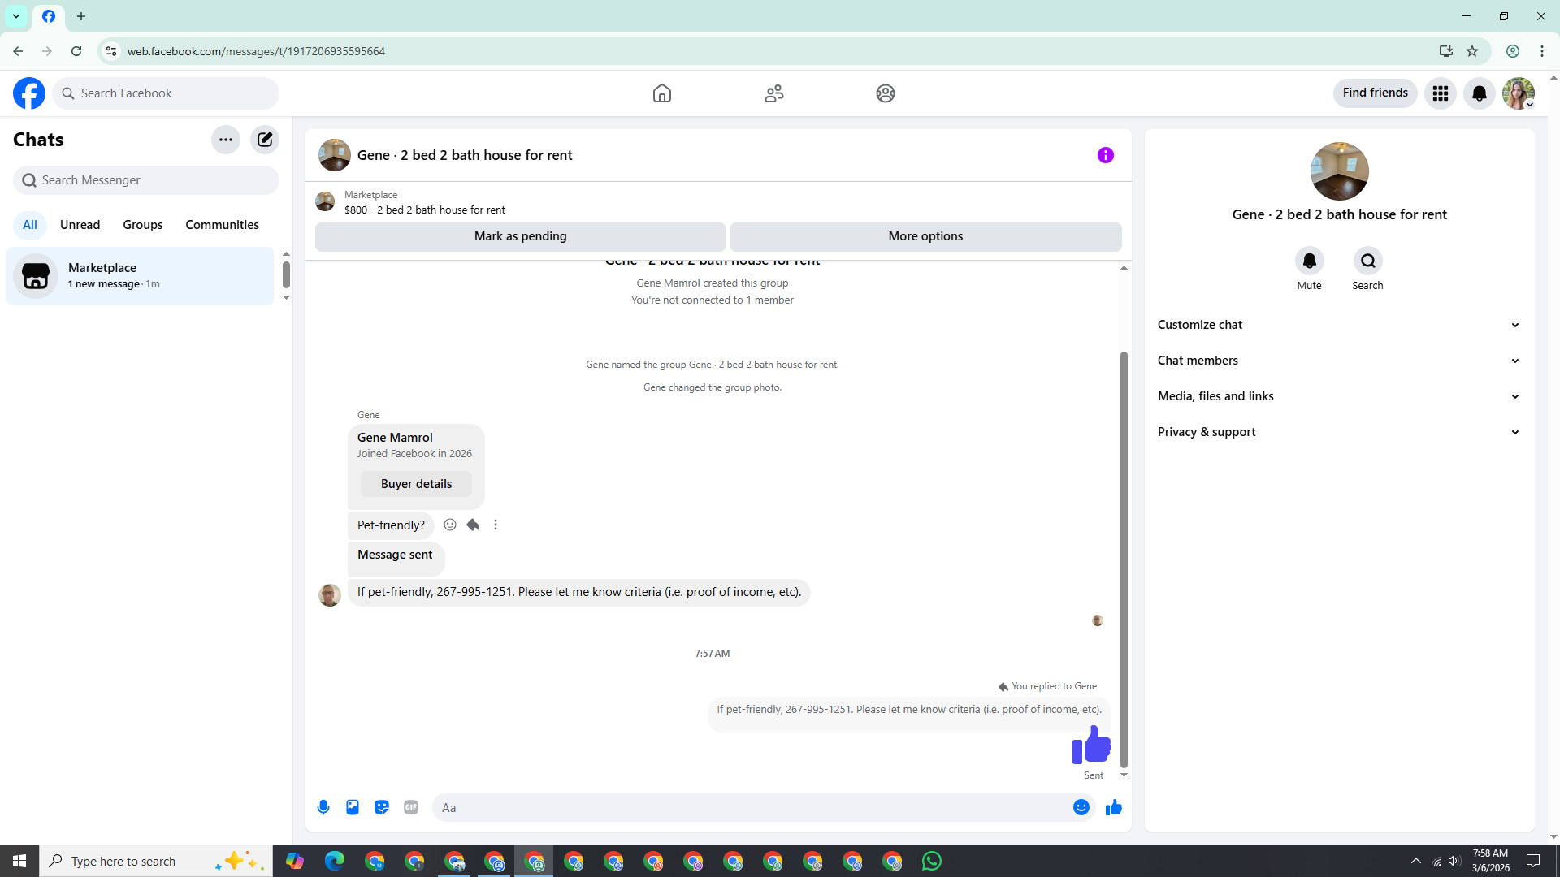This screenshot has width=1560, height=877.
Task: Send a thumbs-up like
Action: [x=1113, y=807]
